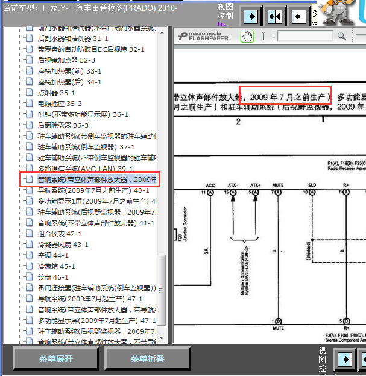366x376 pixels.
Task: Select 点烟器 35-1 entry
Action: pyautogui.click(x=56, y=93)
